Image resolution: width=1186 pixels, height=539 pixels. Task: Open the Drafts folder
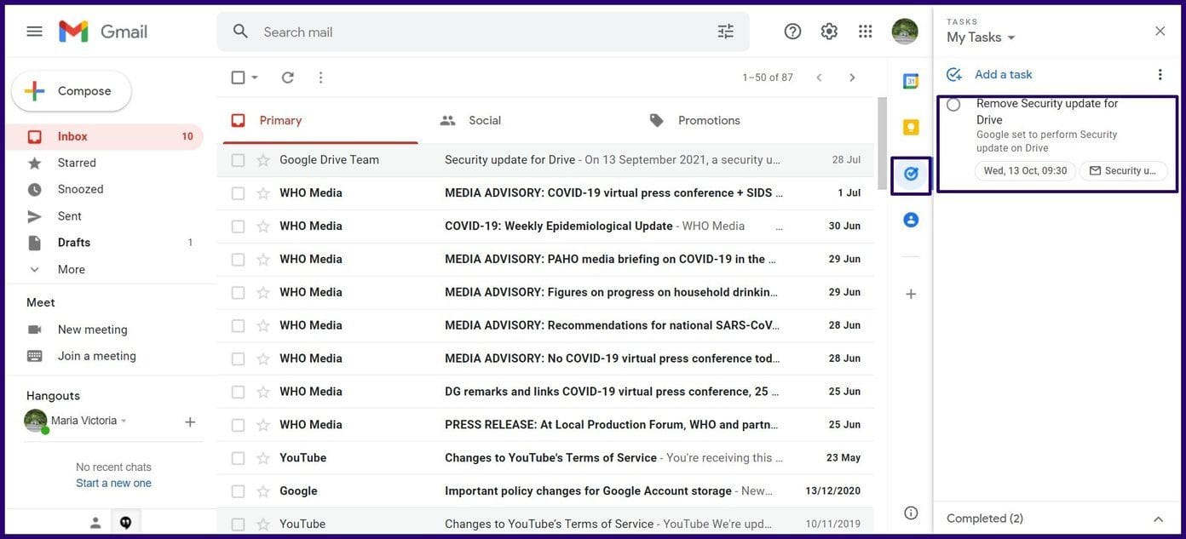pyautogui.click(x=104, y=243)
